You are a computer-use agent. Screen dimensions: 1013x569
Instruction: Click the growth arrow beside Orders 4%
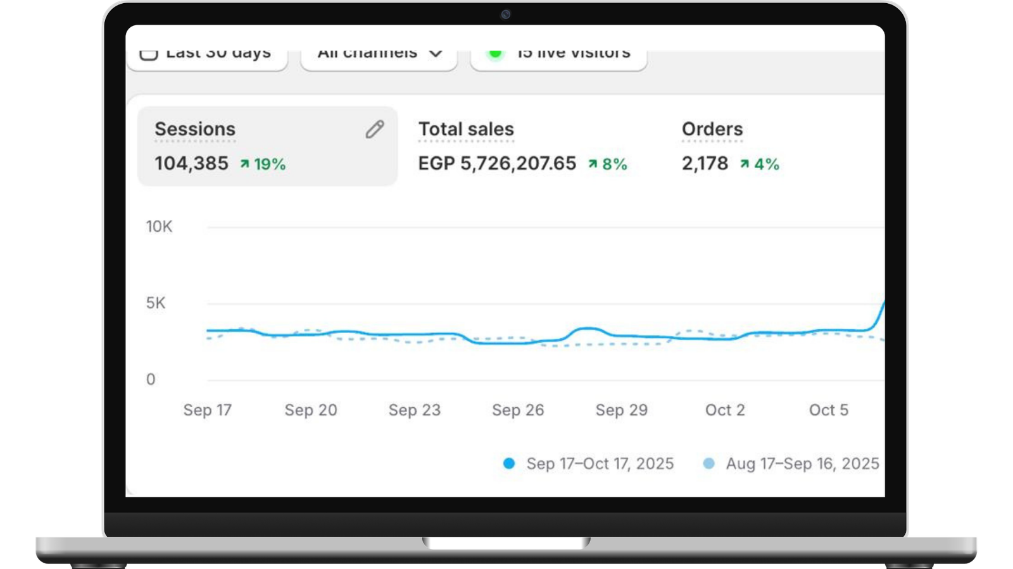click(x=745, y=164)
